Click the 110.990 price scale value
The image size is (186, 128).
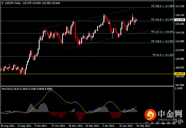point(180,59)
